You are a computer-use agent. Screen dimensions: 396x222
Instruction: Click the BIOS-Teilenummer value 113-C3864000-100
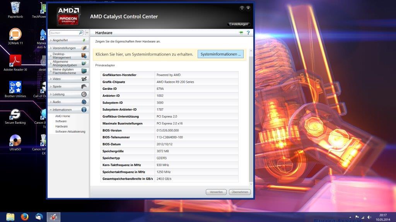[x=170, y=138]
